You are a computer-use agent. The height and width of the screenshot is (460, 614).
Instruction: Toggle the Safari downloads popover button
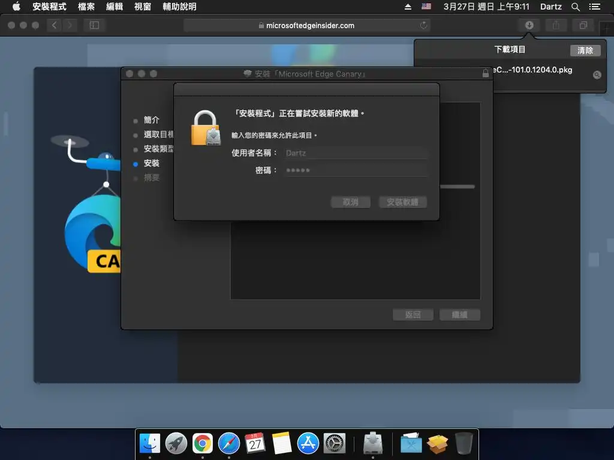click(x=529, y=25)
